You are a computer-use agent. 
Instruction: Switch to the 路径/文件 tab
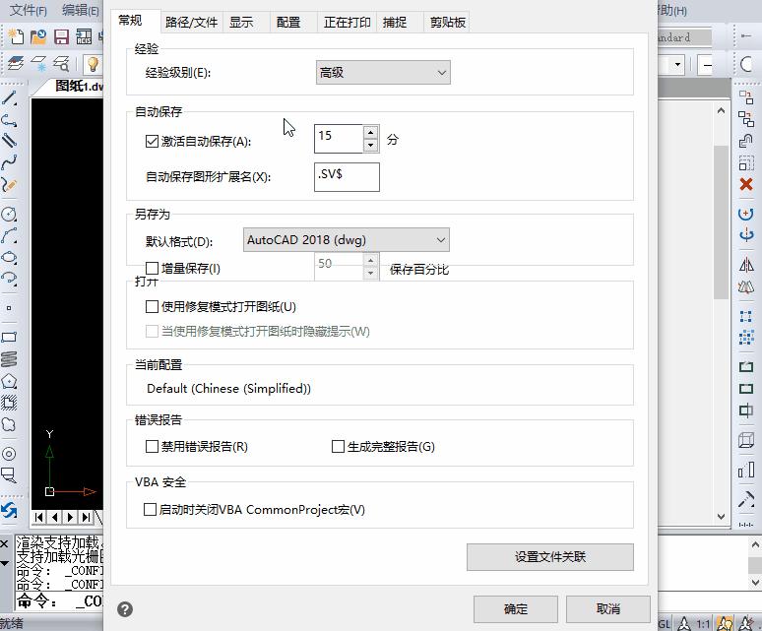tap(191, 23)
